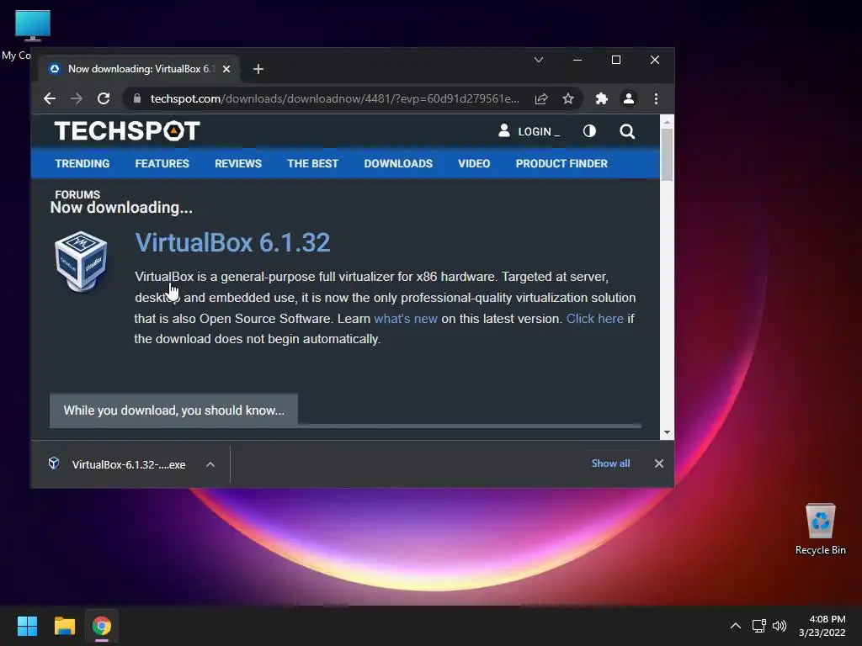Close the 'Now downloading: VirtualBox' tab
This screenshot has width=862, height=646.
pos(226,69)
